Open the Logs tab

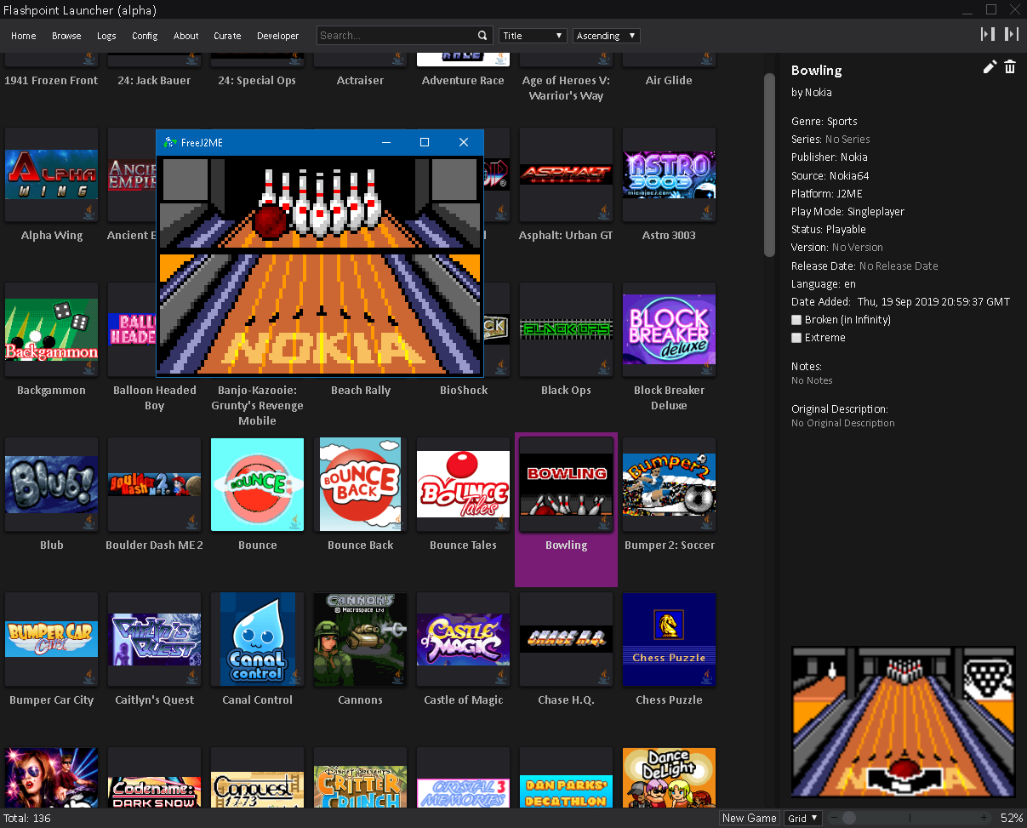(x=106, y=36)
